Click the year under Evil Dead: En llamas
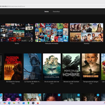The height and width of the screenshot is (105, 105). pyautogui.click(x=13, y=84)
